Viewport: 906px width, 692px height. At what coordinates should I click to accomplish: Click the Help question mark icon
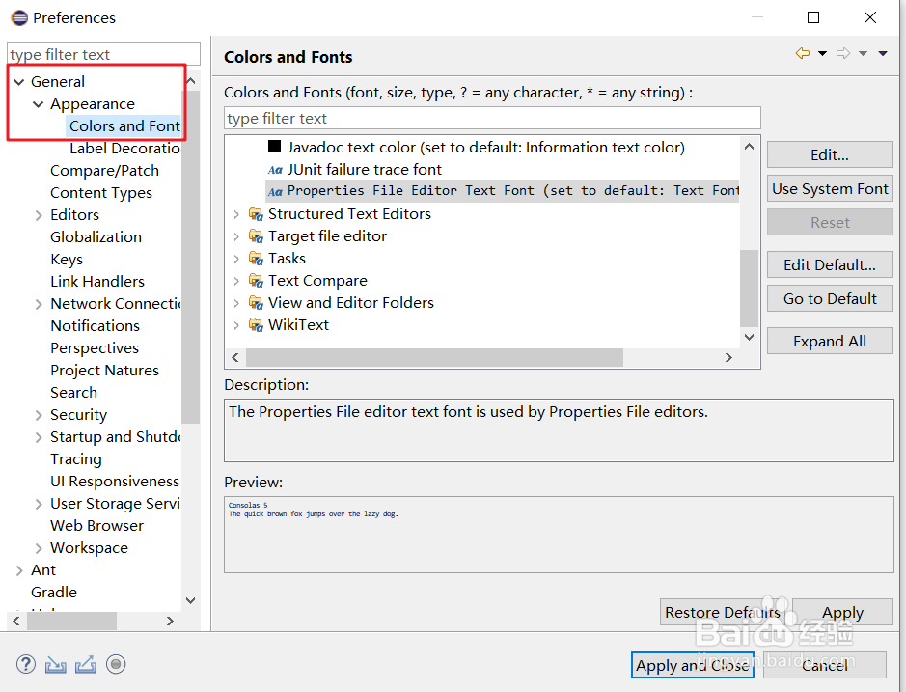tap(26, 664)
